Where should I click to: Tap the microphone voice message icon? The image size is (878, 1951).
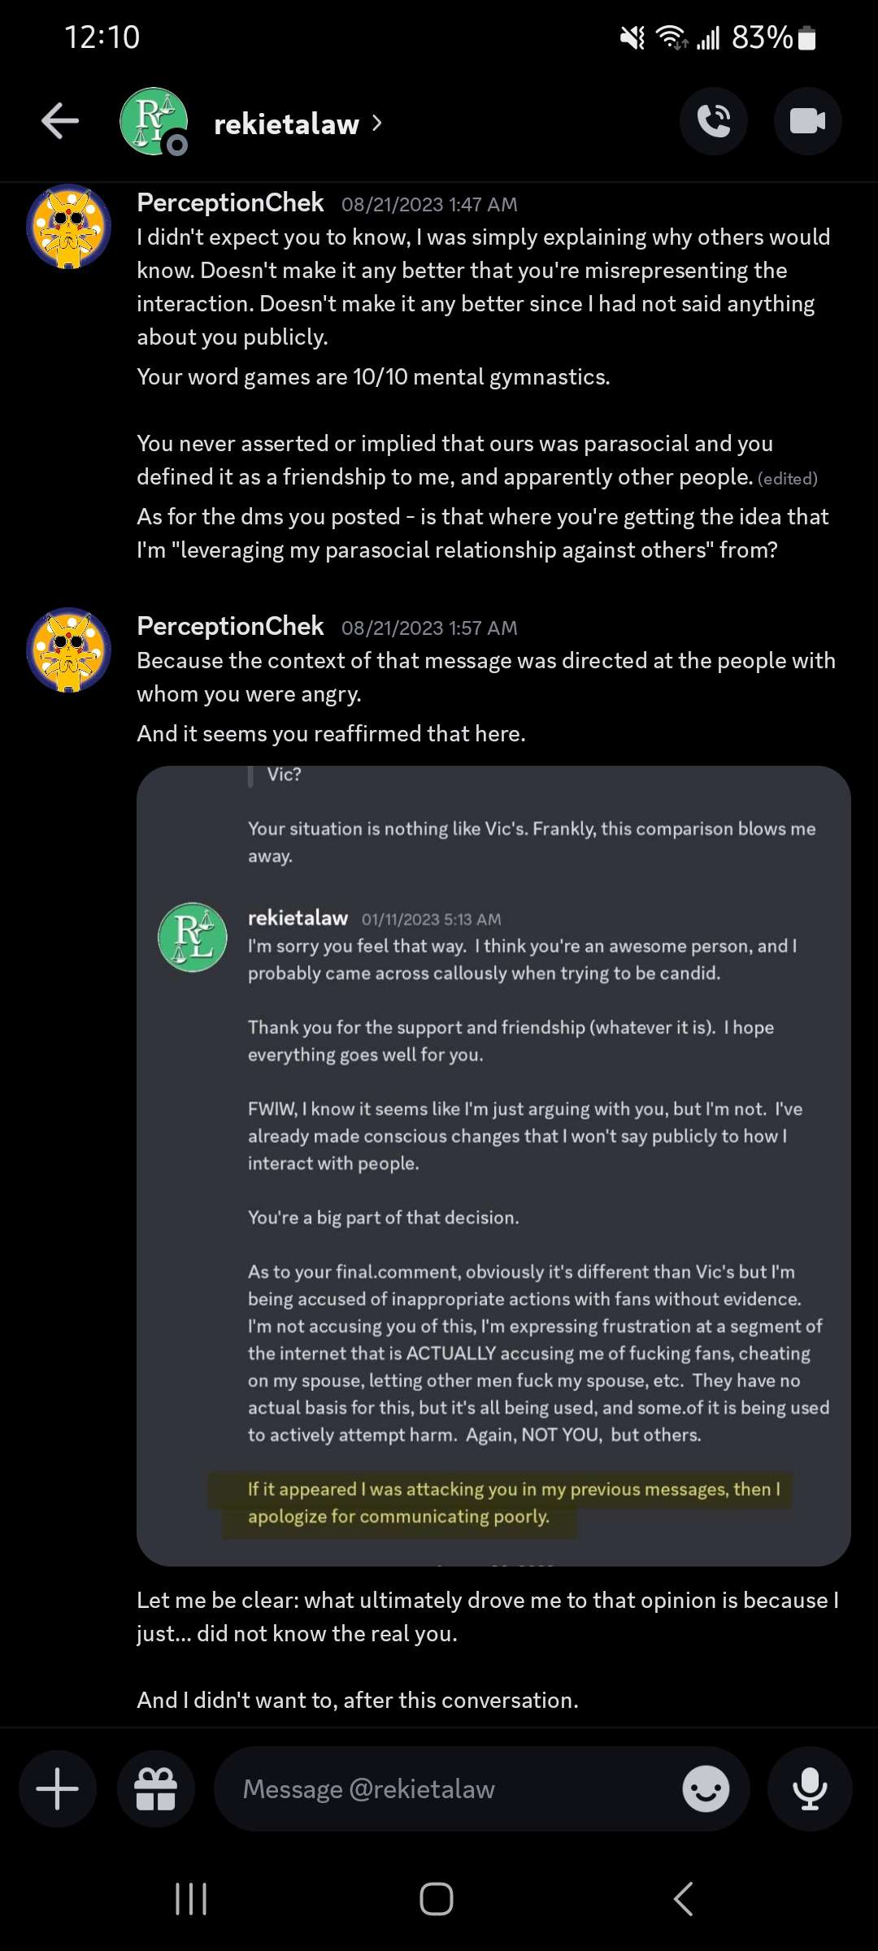click(810, 1788)
